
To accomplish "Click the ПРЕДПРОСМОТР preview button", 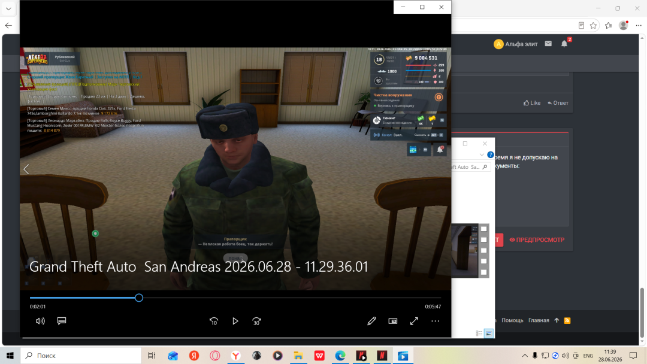I will 537,239.
